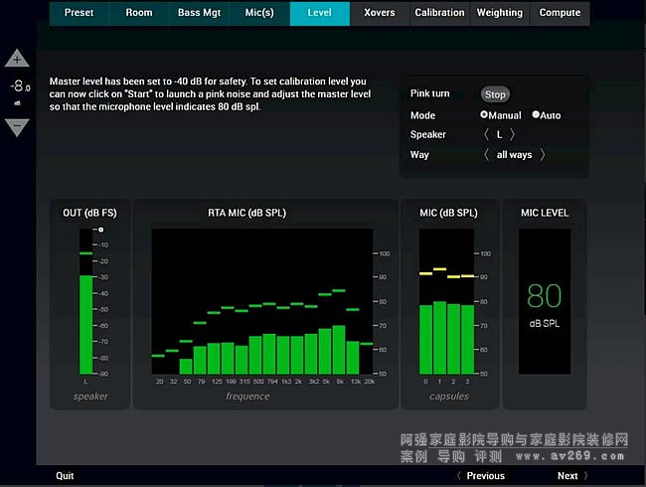Screen dimensions: 646x487
Task: Click Quit at the bottom left
Action: coord(65,476)
